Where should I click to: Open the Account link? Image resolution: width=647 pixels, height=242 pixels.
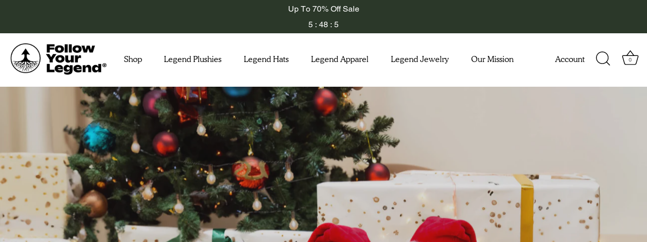pos(570,59)
